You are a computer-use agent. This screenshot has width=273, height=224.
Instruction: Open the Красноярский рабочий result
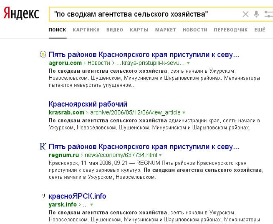[88, 104]
